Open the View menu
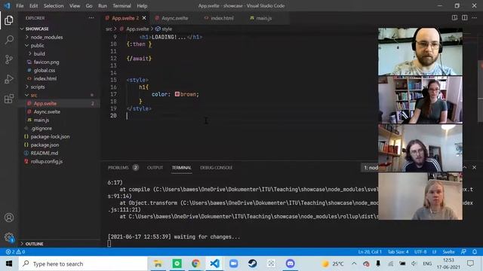 (75, 6)
